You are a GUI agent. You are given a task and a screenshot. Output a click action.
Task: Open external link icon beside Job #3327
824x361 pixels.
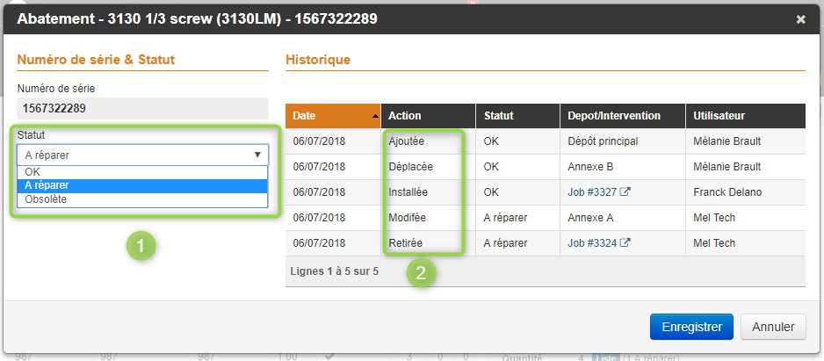tap(625, 191)
